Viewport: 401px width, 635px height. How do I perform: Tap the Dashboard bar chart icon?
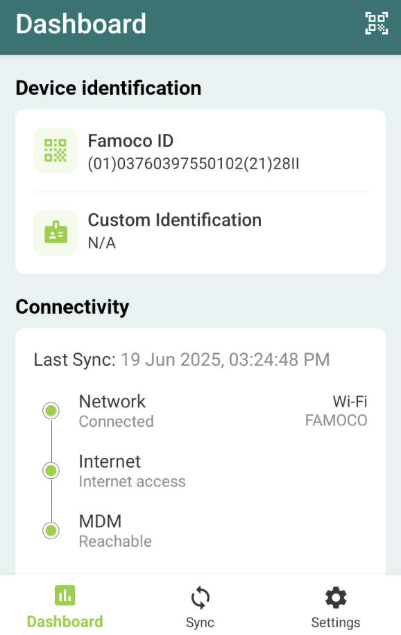[65, 595]
